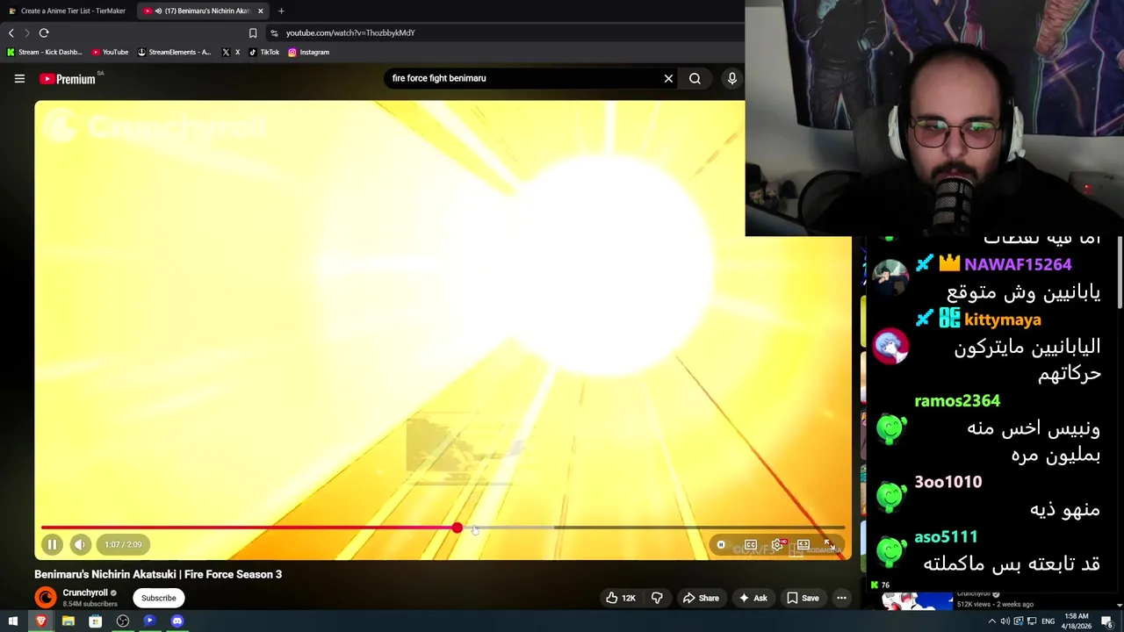1124x632 pixels.
Task: Toggle closed captions (CC) in the player
Action: pyautogui.click(x=751, y=545)
